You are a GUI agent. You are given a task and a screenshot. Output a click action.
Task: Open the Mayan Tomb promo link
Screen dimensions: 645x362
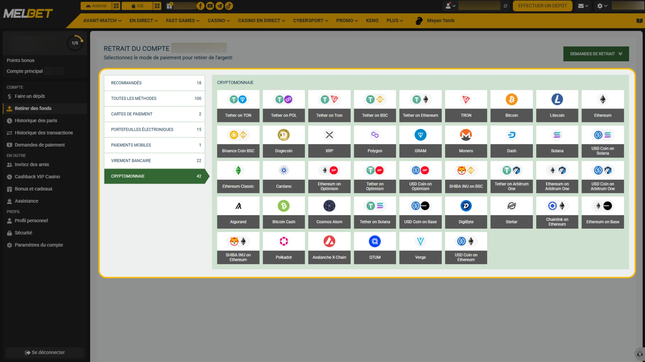coord(435,20)
